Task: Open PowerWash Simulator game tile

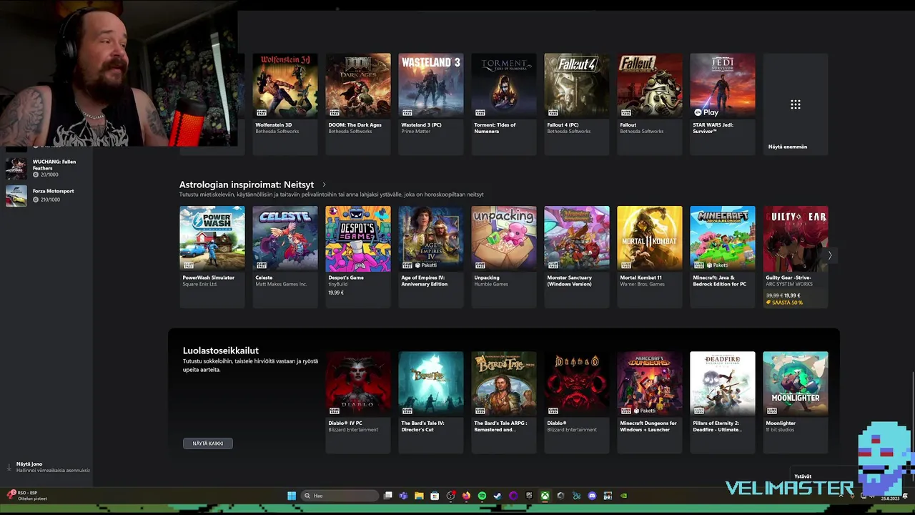Action: (x=212, y=257)
